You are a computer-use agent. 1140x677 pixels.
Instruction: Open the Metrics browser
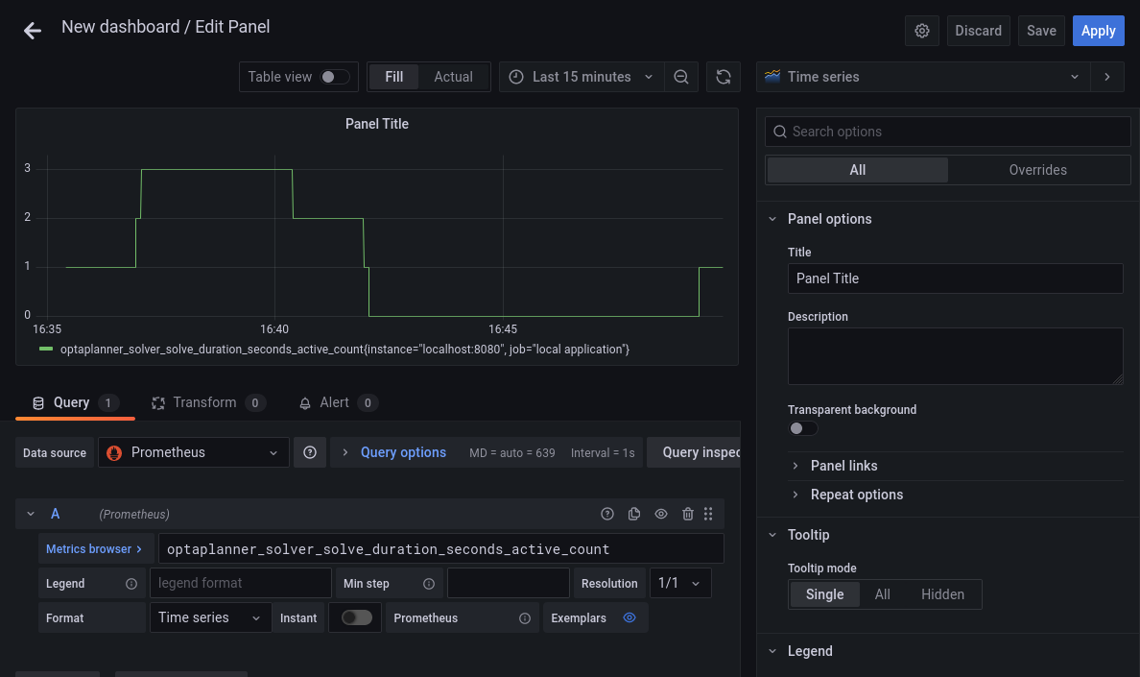click(95, 547)
